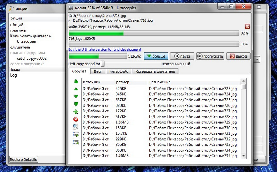
Task: Click the Файл 395/914 status text
Action: click(99, 27)
